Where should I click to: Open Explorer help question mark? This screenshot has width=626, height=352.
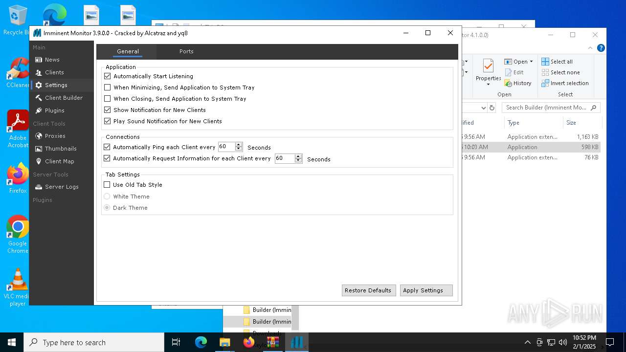(x=601, y=48)
